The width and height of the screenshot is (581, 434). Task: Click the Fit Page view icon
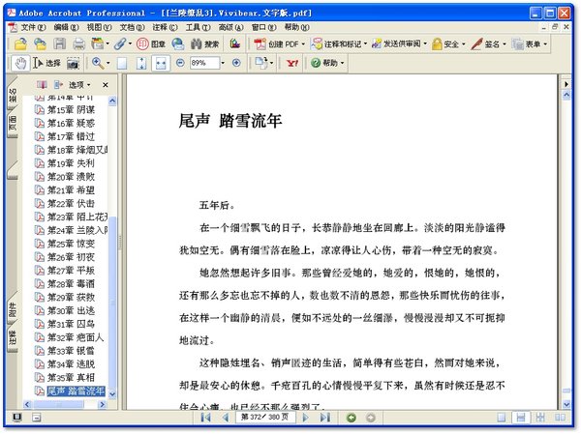point(141,63)
